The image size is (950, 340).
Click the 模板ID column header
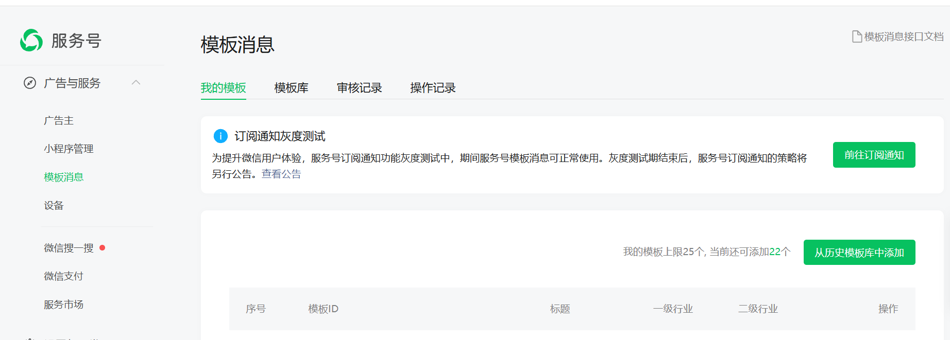tap(324, 309)
